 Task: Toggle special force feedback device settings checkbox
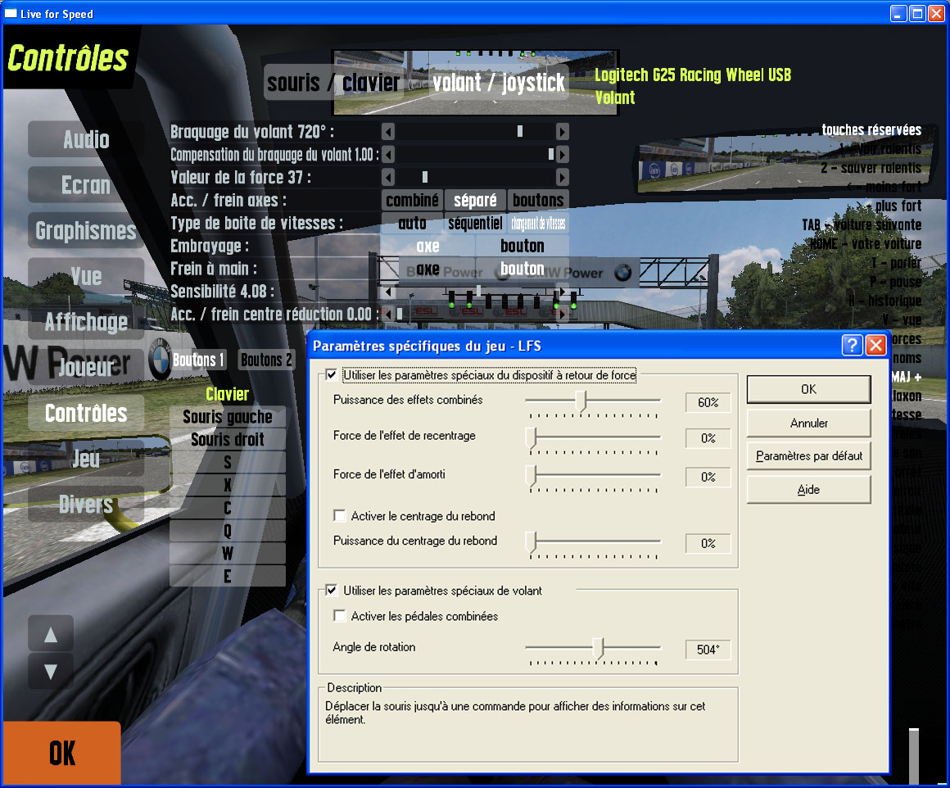[x=332, y=374]
